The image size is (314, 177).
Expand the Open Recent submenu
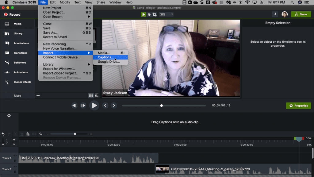(66, 17)
